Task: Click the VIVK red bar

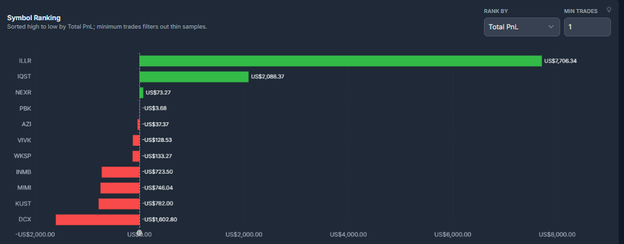Action: coord(136,141)
